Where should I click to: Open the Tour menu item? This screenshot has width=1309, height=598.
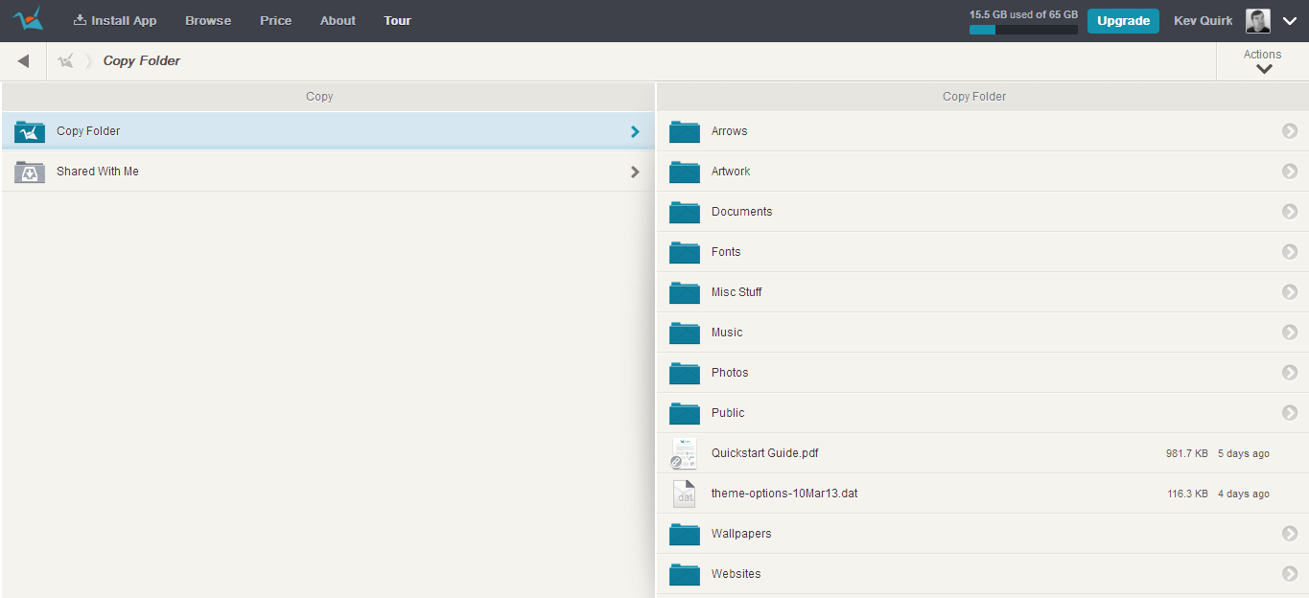click(x=396, y=19)
